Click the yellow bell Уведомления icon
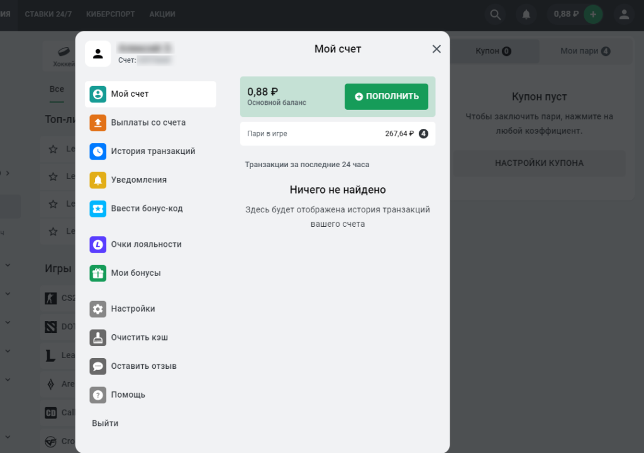This screenshot has width=644, height=453. [x=97, y=180]
